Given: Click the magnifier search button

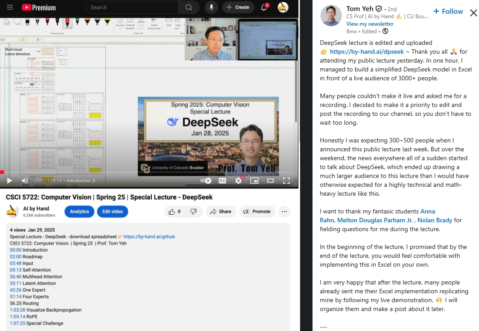Looking at the screenshot, I should [189, 8].
